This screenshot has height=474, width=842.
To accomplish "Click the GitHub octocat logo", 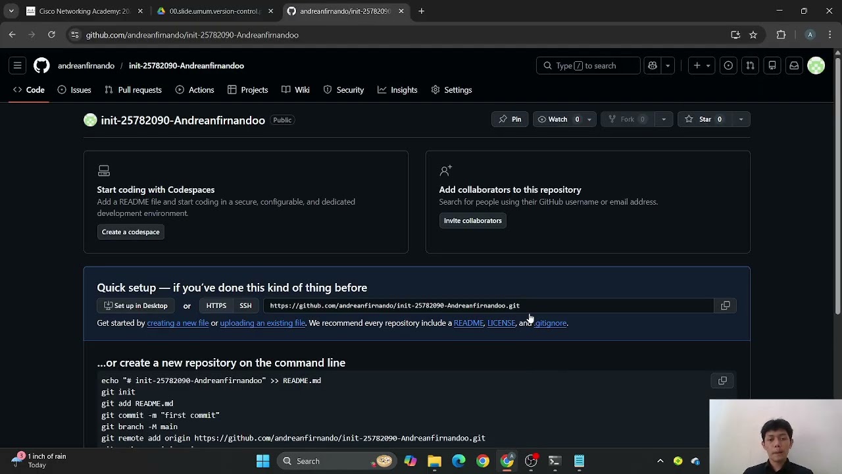I will pos(41,66).
